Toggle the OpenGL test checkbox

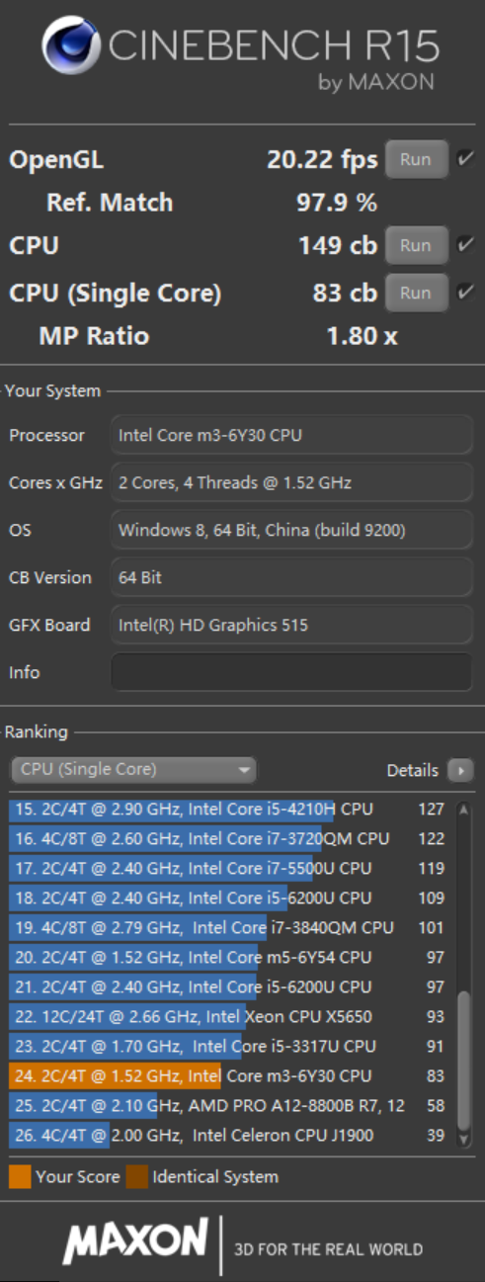[x=465, y=158]
